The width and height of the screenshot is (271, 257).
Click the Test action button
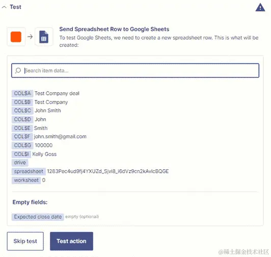click(71, 241)
